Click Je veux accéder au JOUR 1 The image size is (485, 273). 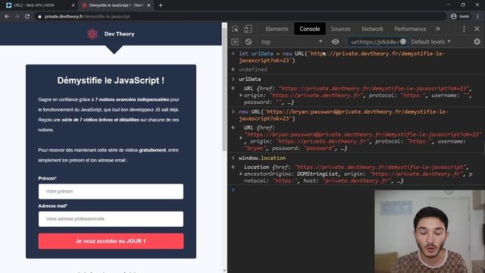tap(111, 241)
